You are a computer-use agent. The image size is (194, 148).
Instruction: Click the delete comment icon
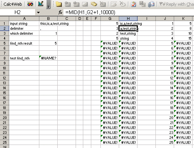point(103,4)
